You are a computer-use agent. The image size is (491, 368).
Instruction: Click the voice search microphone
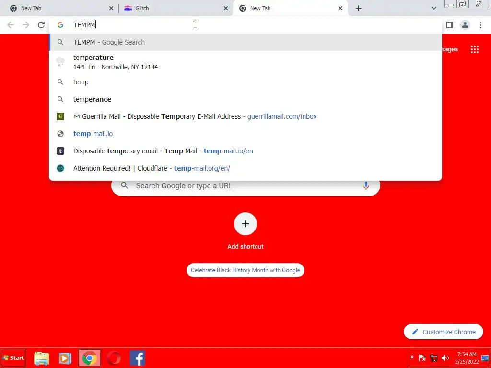click(366, 185)
